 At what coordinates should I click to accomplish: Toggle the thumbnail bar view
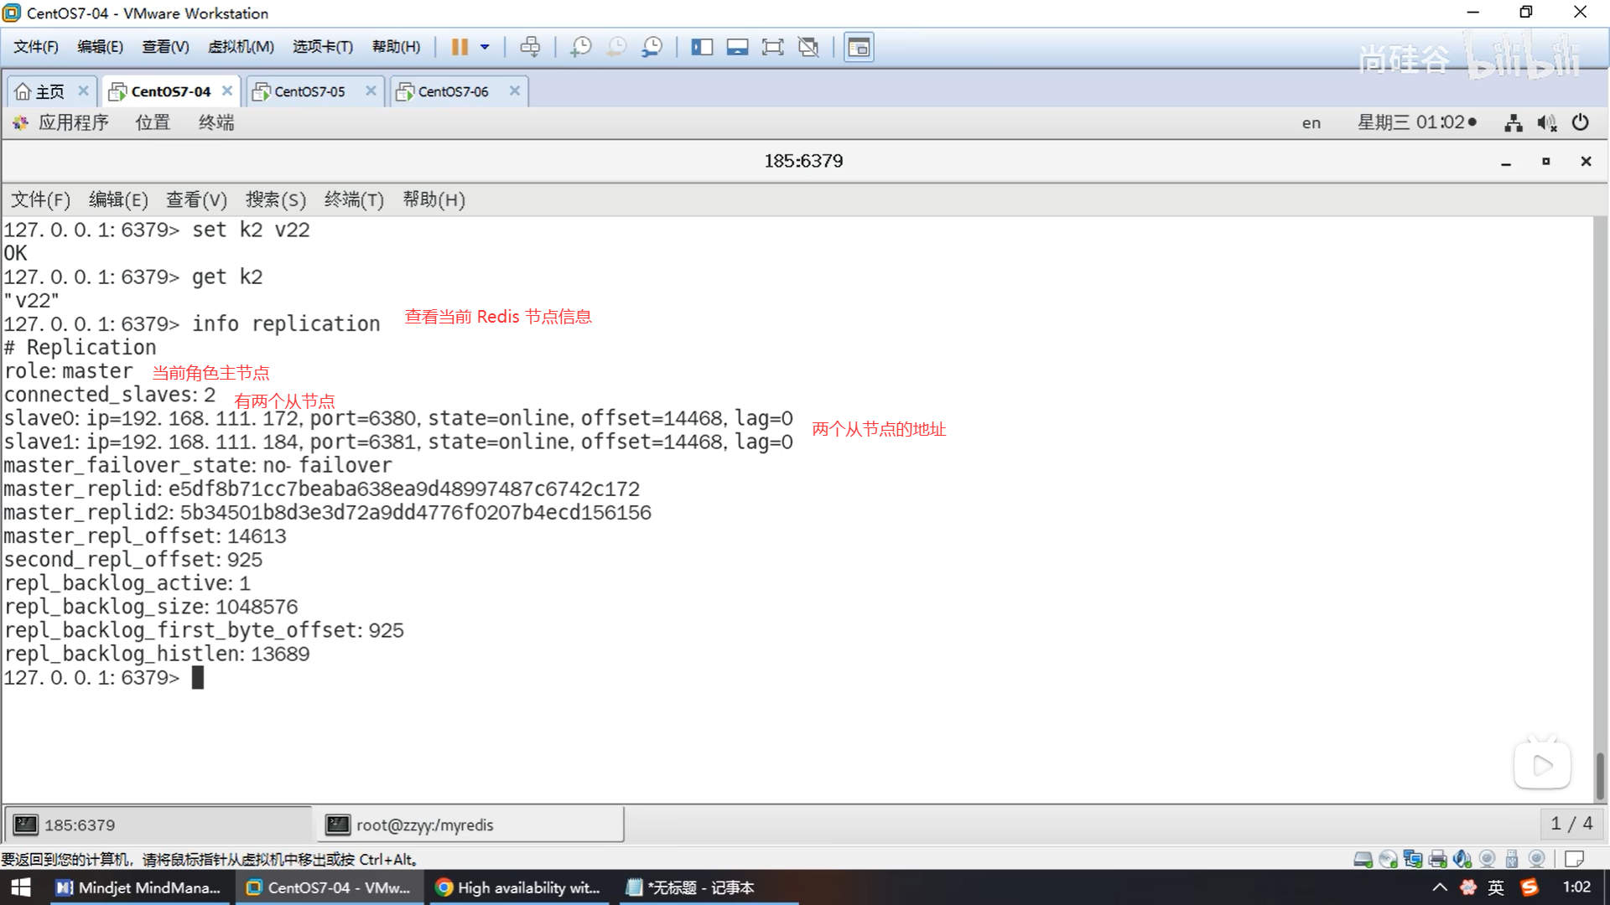click(x=737, y=47)
